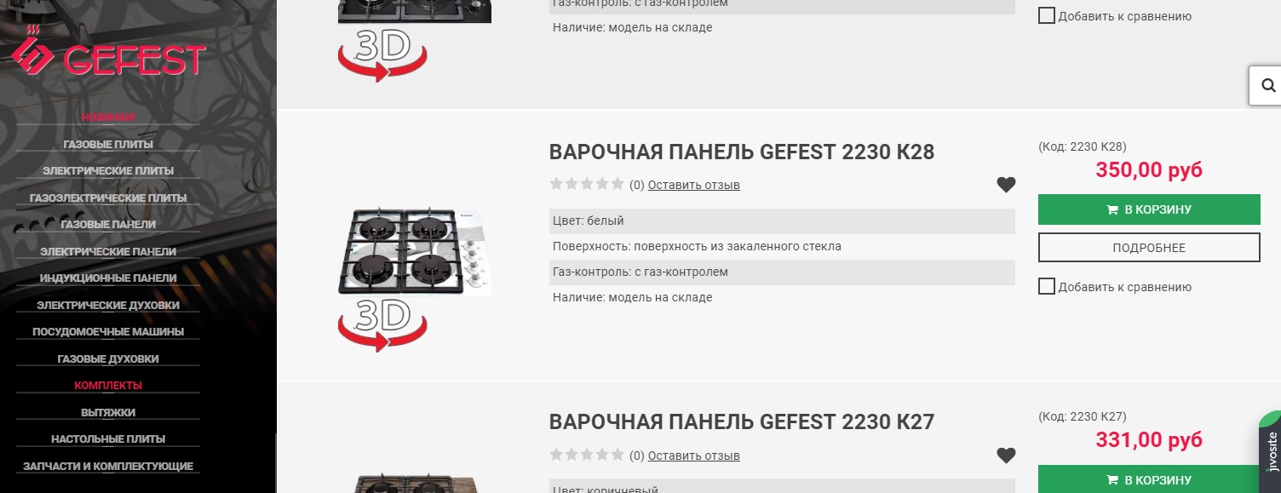
Task: Click heart icon for 2230 K27 panel
Action: 1006,456
